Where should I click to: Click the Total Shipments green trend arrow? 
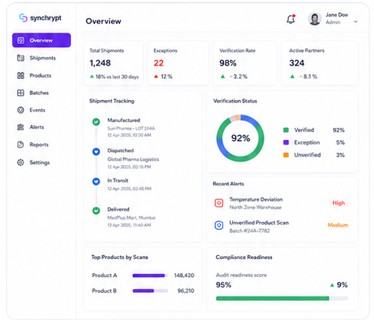[92, 77]
